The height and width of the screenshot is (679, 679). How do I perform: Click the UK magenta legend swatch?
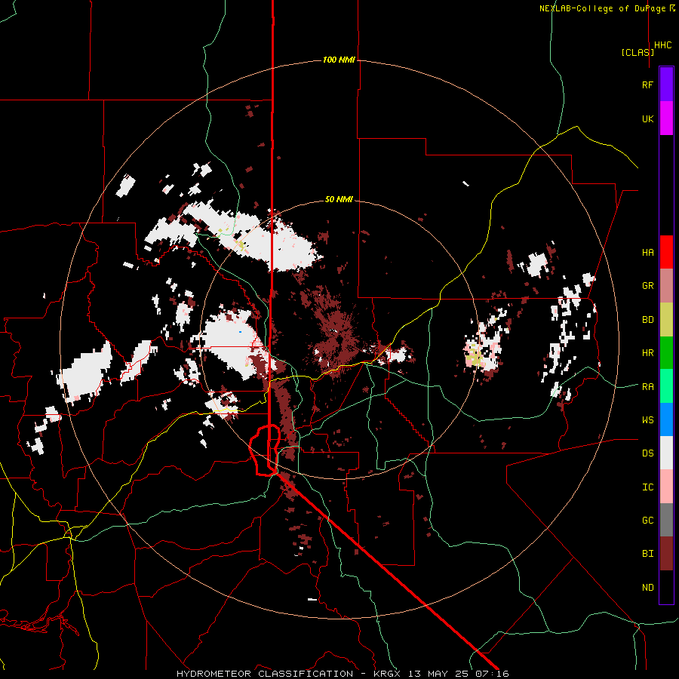666,118
